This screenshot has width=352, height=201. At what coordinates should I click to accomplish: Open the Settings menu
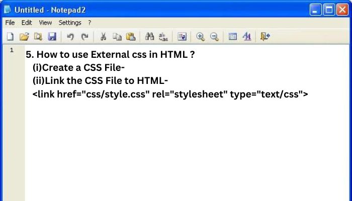pos(70,23)
